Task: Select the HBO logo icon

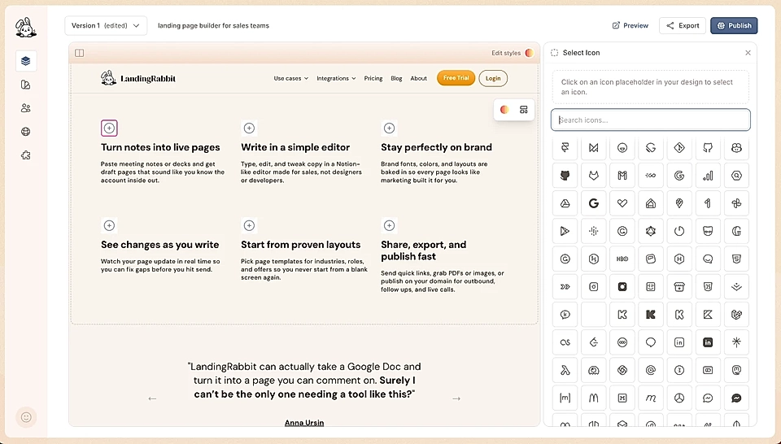Action: tap(622, 259)
